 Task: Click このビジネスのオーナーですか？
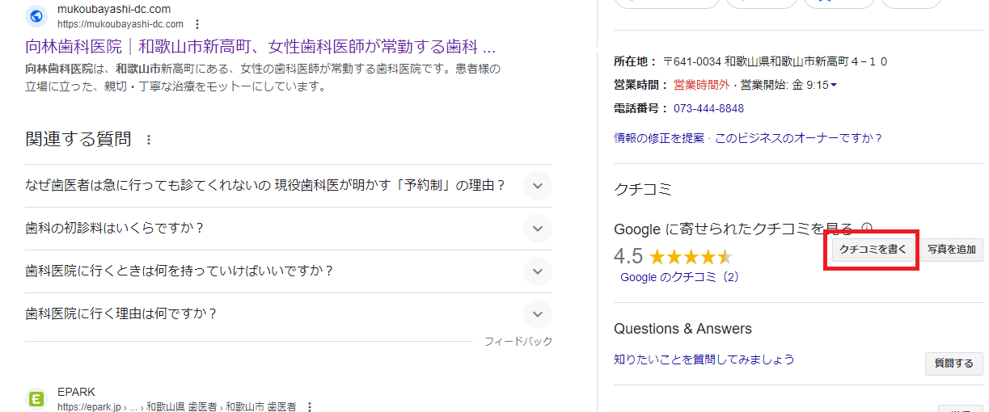[x=798, y=138]
